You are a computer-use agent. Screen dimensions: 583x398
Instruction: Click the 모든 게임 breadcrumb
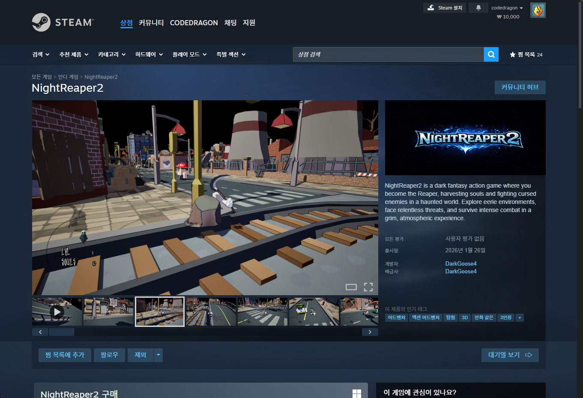coord(42,77)
